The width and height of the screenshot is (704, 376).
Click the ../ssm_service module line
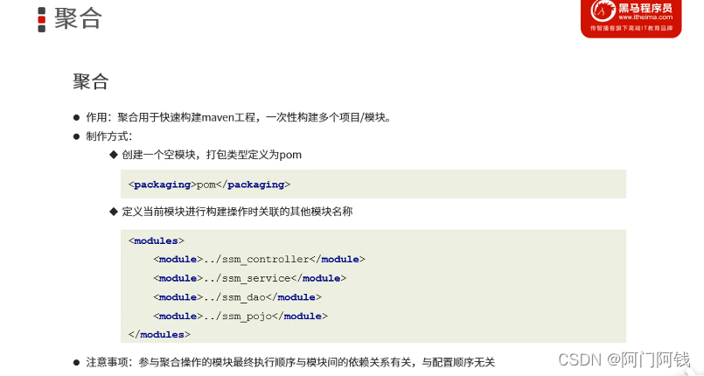tap(249, 278)
